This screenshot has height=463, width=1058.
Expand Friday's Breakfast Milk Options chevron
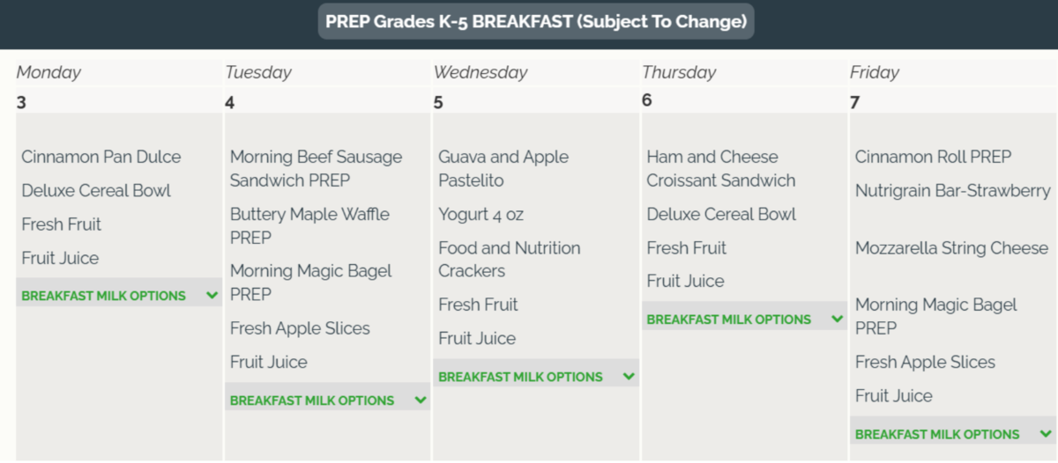1046,434
